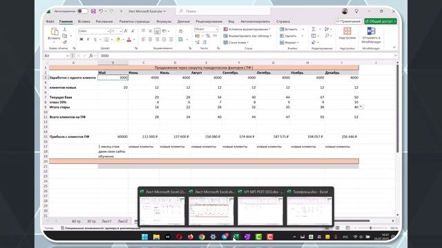Copy selection with the copy icon
442x248 pixels.
(65, 36)
